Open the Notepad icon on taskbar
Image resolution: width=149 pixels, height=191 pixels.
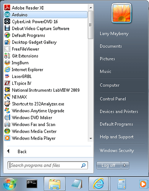point(77,184)
